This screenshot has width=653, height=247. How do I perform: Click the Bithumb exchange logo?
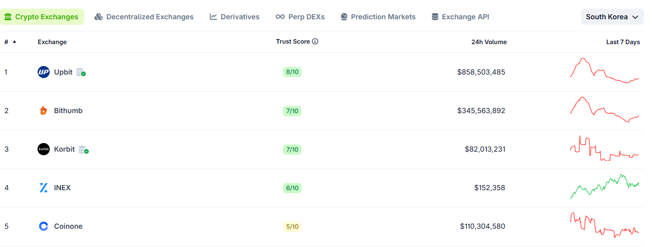(x=44, y=111)
